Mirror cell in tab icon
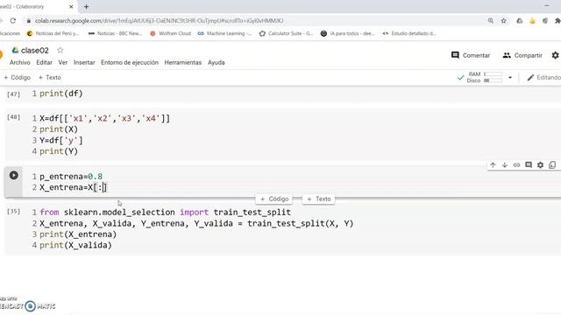561x315 pixels. pyautogui.click(x=552, y=165)
